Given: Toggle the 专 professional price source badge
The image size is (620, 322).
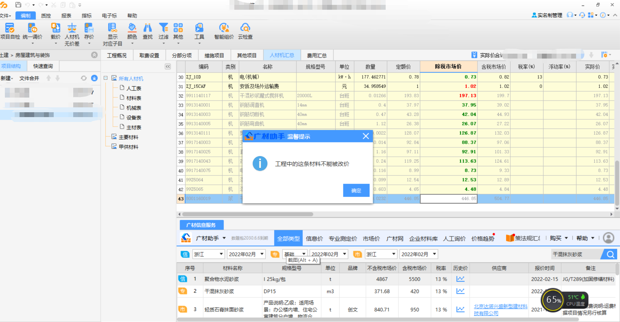Looking at the screenshot, I should tap(275, 254).
